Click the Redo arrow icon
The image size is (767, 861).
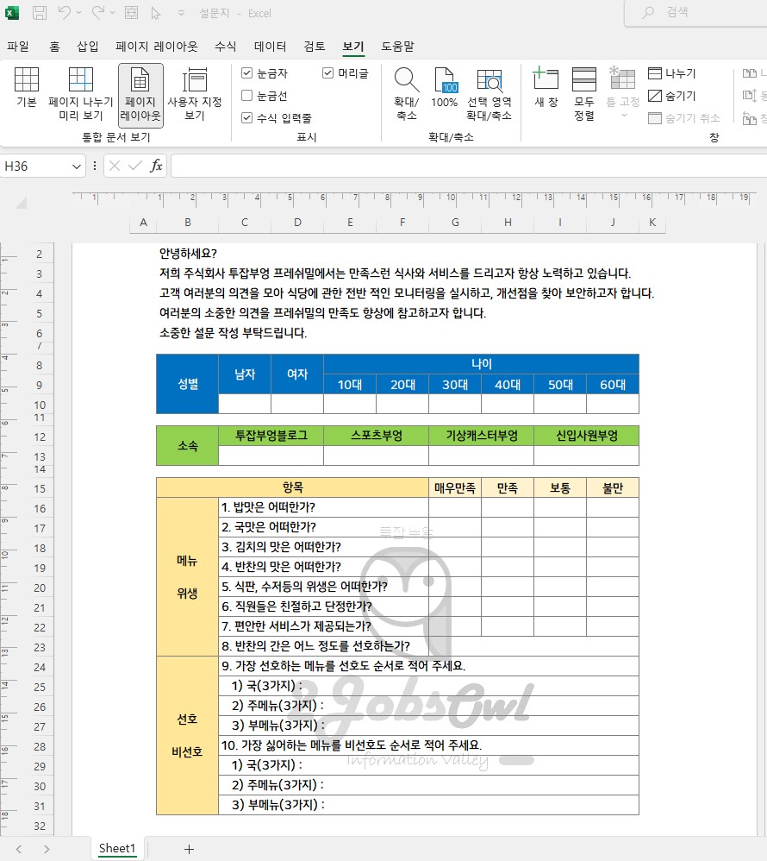[97, 13]
